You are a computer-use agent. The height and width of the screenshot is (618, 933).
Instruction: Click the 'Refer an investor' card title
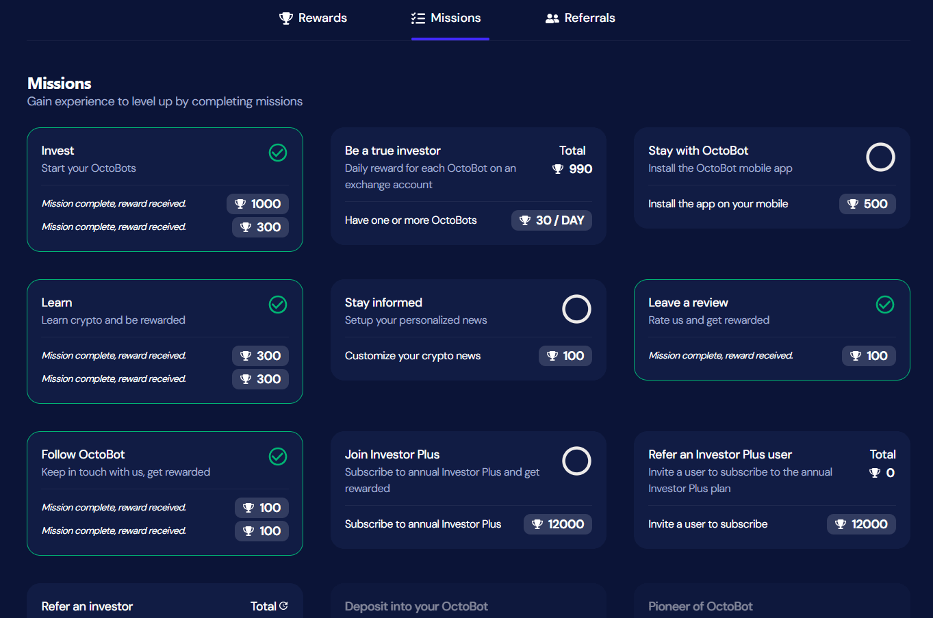[87, 606]
